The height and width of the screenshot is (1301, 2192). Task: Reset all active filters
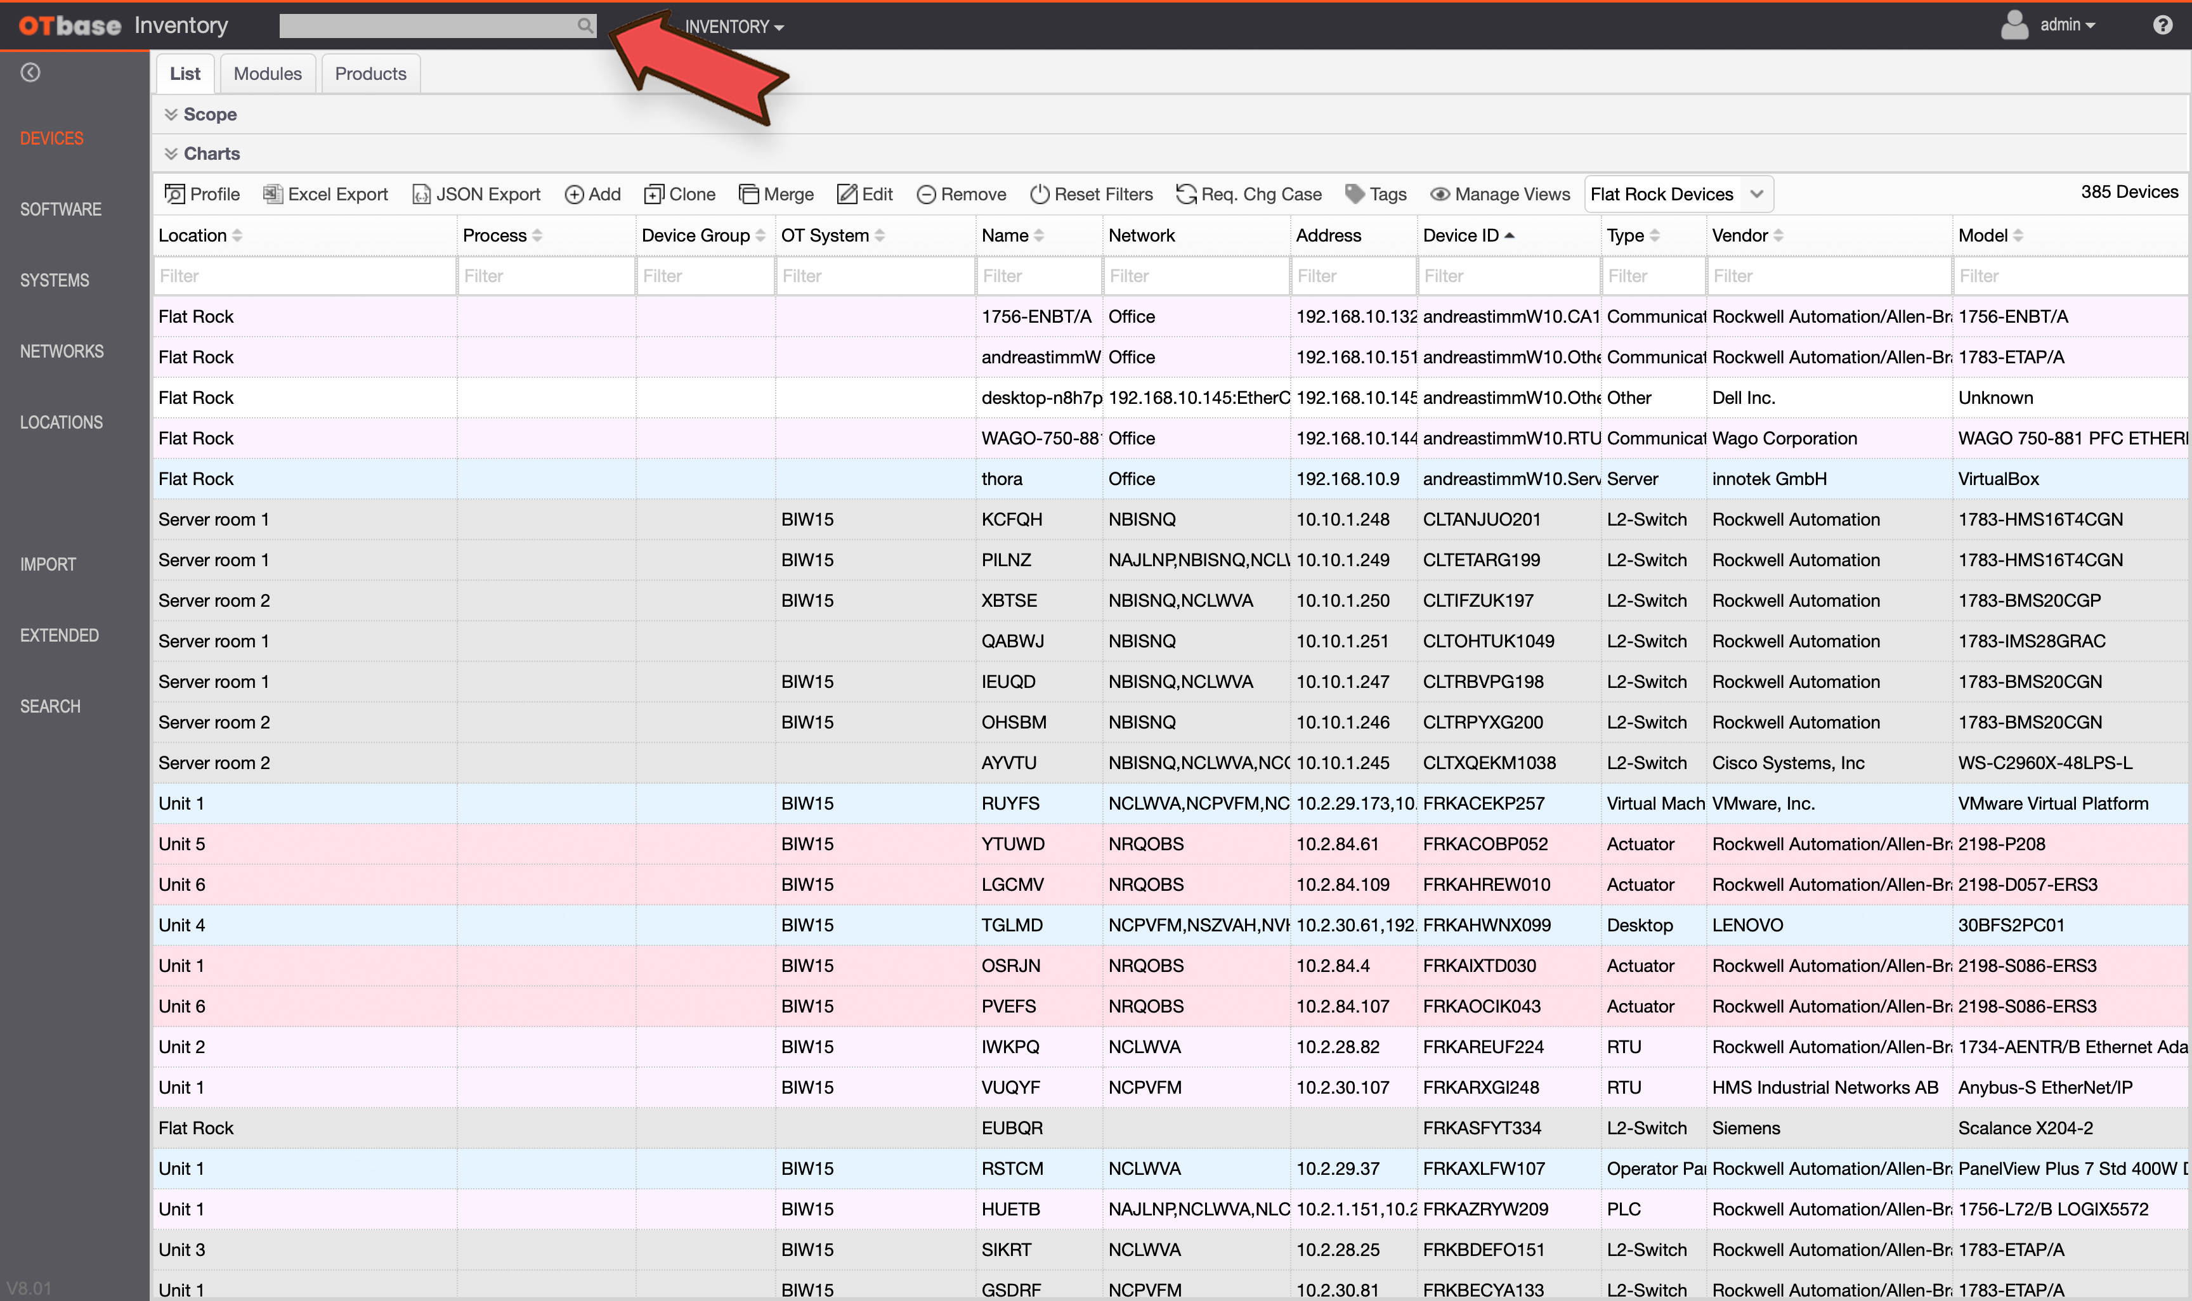(x=1092, y=194)
